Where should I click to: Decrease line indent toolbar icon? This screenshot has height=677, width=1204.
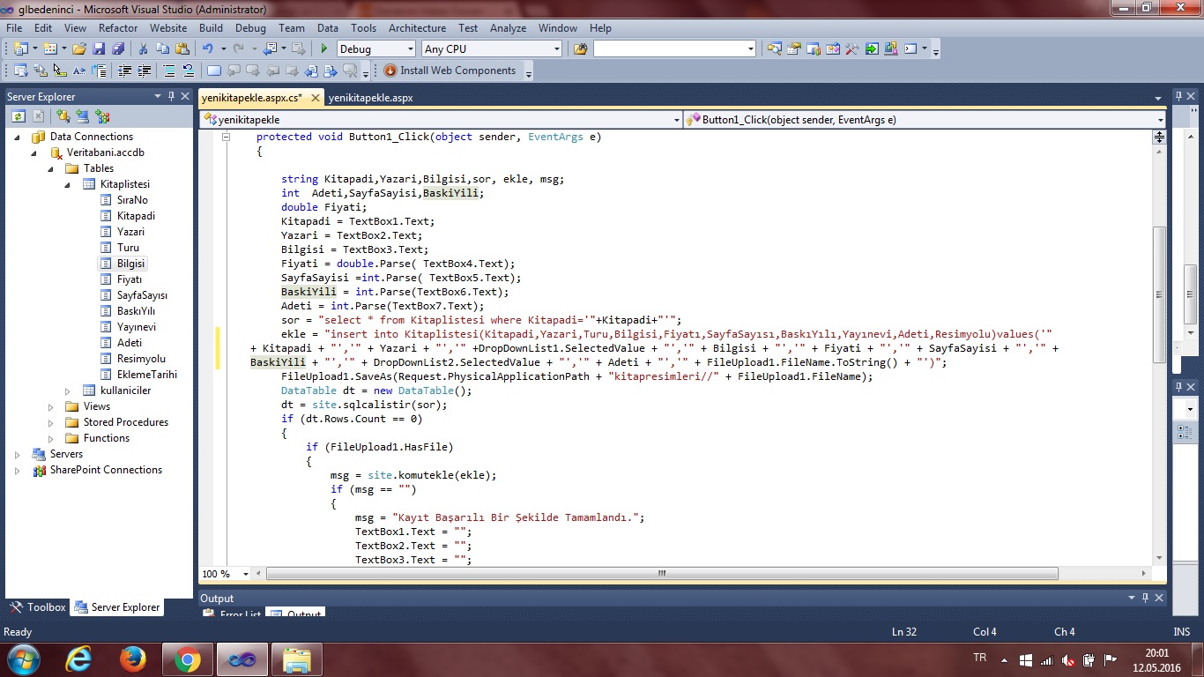click(124, 71)
